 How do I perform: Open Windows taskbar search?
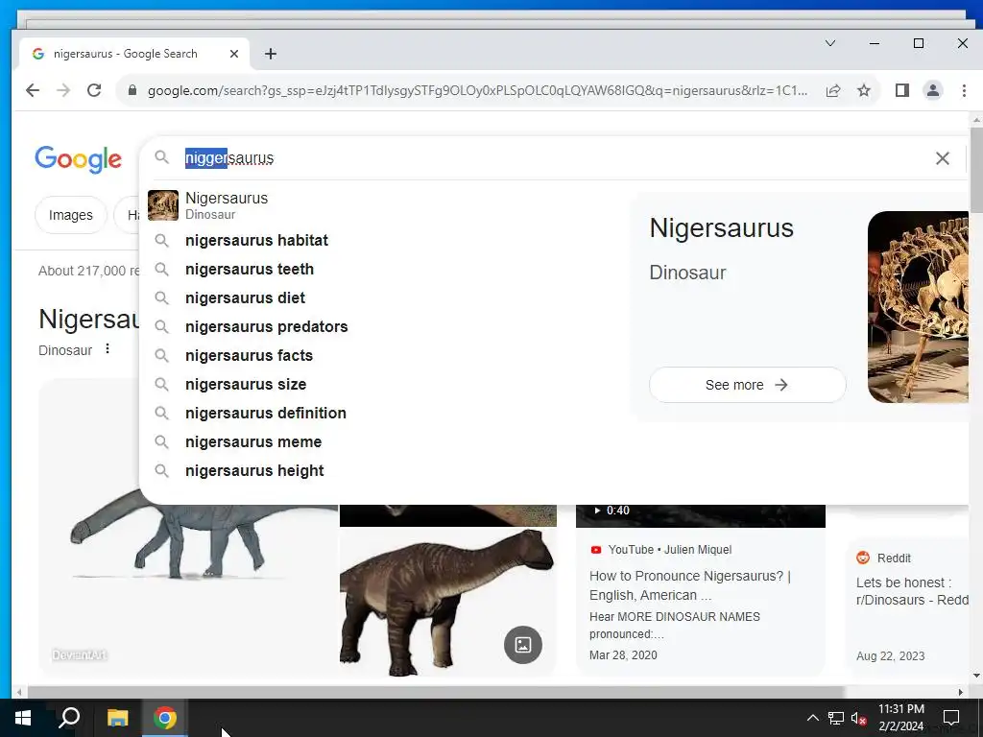69,718
